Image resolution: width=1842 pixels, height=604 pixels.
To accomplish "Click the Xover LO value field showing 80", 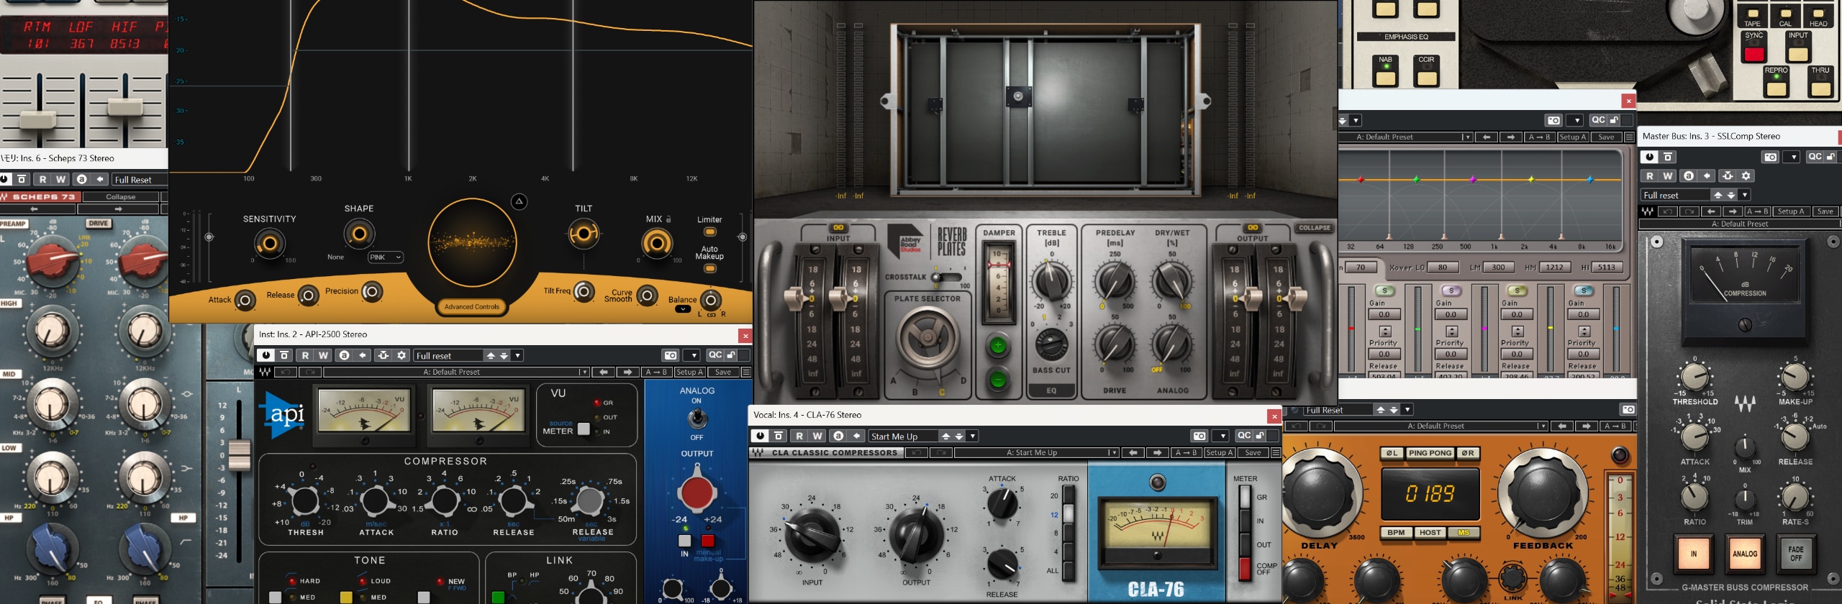I will [1443, 267].
